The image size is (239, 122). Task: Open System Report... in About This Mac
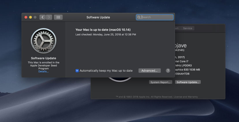160,82
